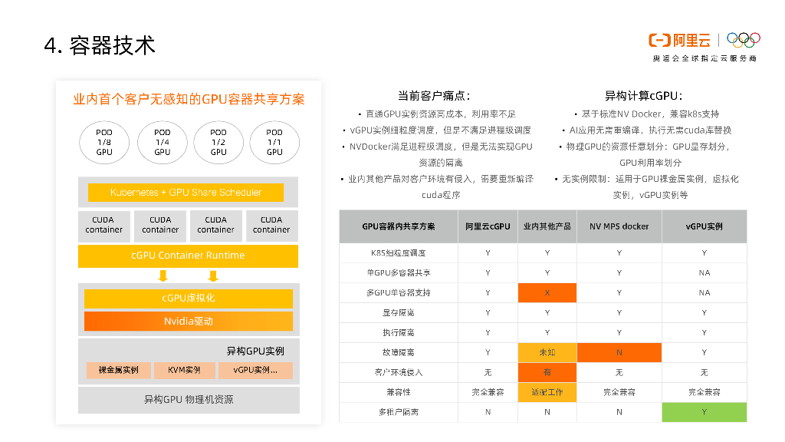The image size is (785, 442).
Task: Click the 异构GPU实例 label
Action: [x=255, y=351]
